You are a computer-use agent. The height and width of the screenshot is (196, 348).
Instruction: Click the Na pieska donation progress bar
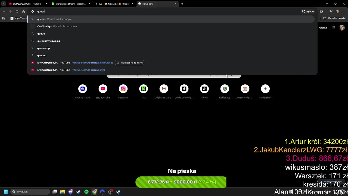coord(181,182)
